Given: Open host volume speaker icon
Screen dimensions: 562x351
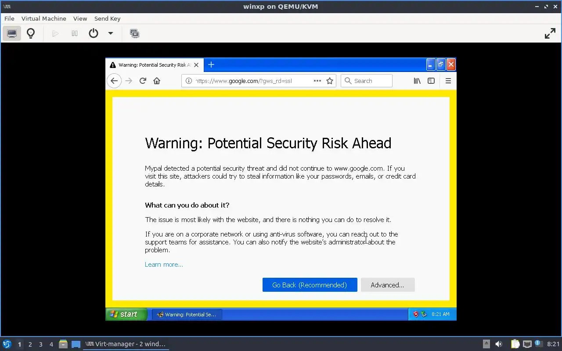Looking at the screenshot, I should (499, 344).
